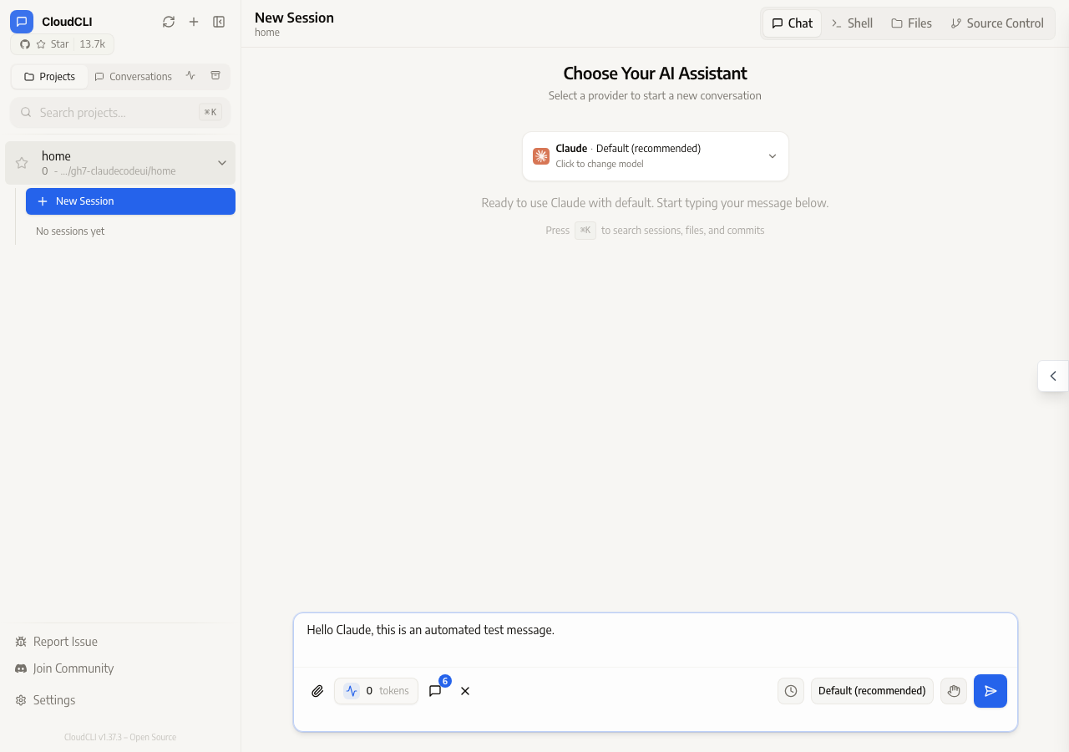Click the 'New Session' header title
The width and height of the screenshot is (1069, 752).
(x=294, y=18)
